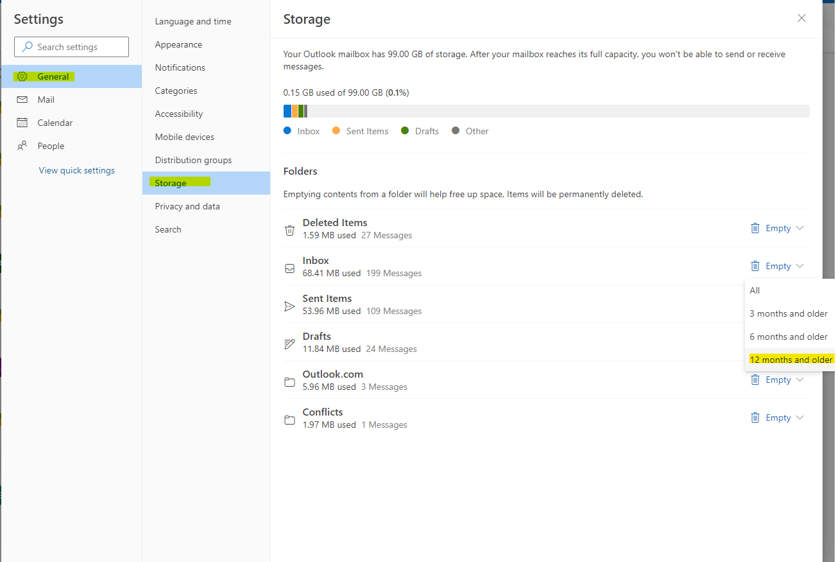Click Empty button for Outlook.com folder
The image size is (836, 562).
pyautogui.click(x=778, y=380)
